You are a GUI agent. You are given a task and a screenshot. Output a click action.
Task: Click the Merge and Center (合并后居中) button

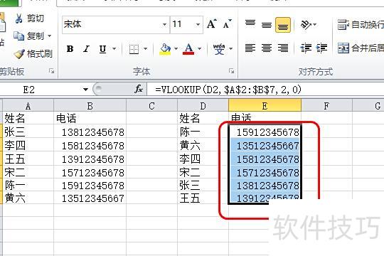click(361, 48)
